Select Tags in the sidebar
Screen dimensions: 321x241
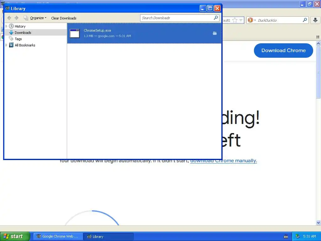click(x=18, y=39)
